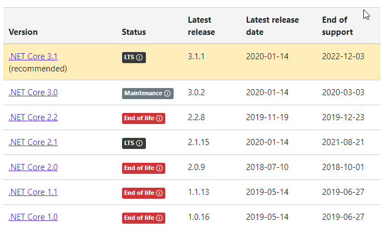
Task: Click the Status column header
Action: pos(134,32)
